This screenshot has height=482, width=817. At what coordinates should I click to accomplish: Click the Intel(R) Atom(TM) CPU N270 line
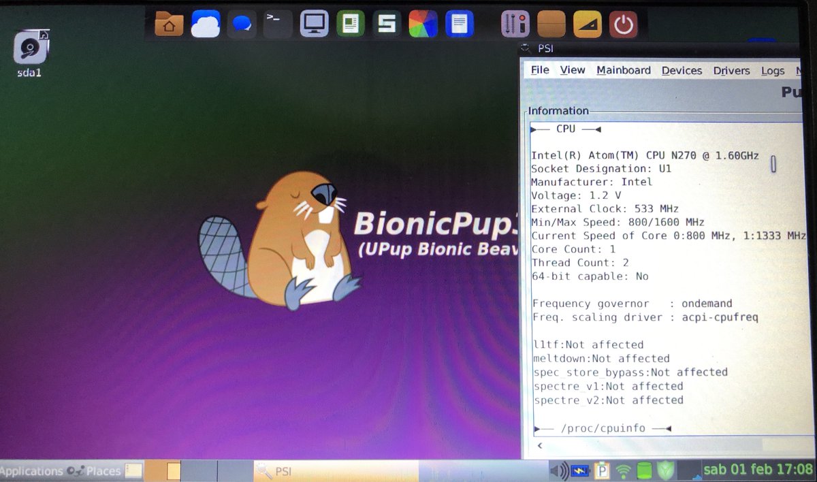click(645, 155)
